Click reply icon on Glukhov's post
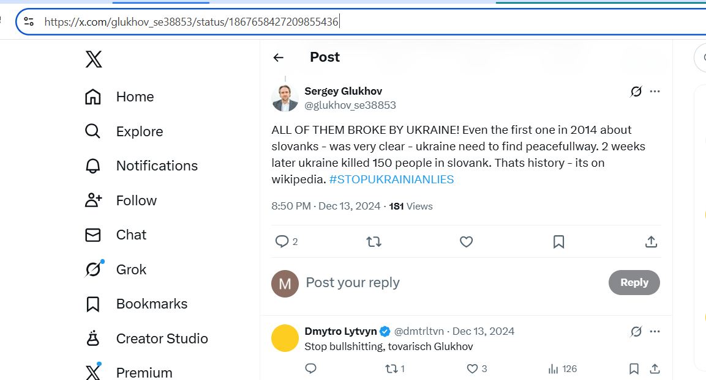The image size is (706, 380). tap(282, 242)
